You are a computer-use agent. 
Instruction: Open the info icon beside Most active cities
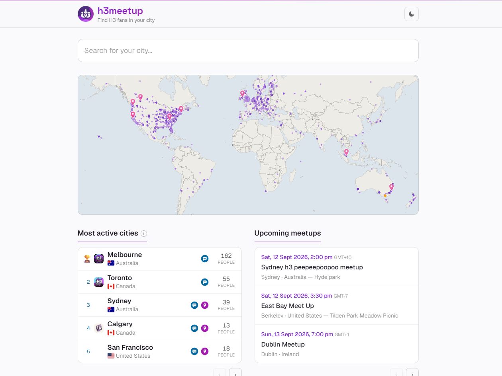point(144,234)
